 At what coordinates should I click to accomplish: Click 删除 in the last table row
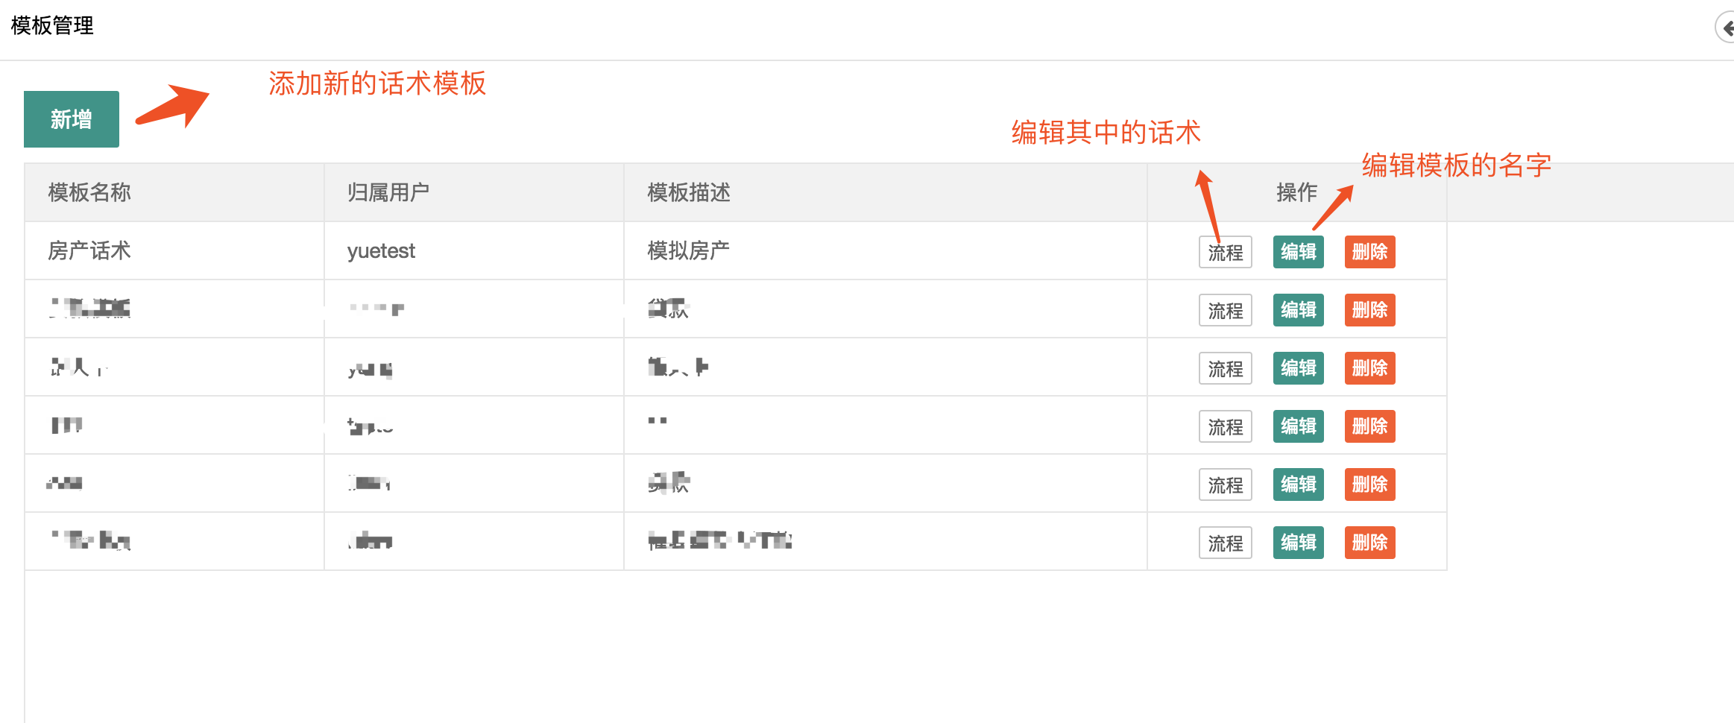1369,543
